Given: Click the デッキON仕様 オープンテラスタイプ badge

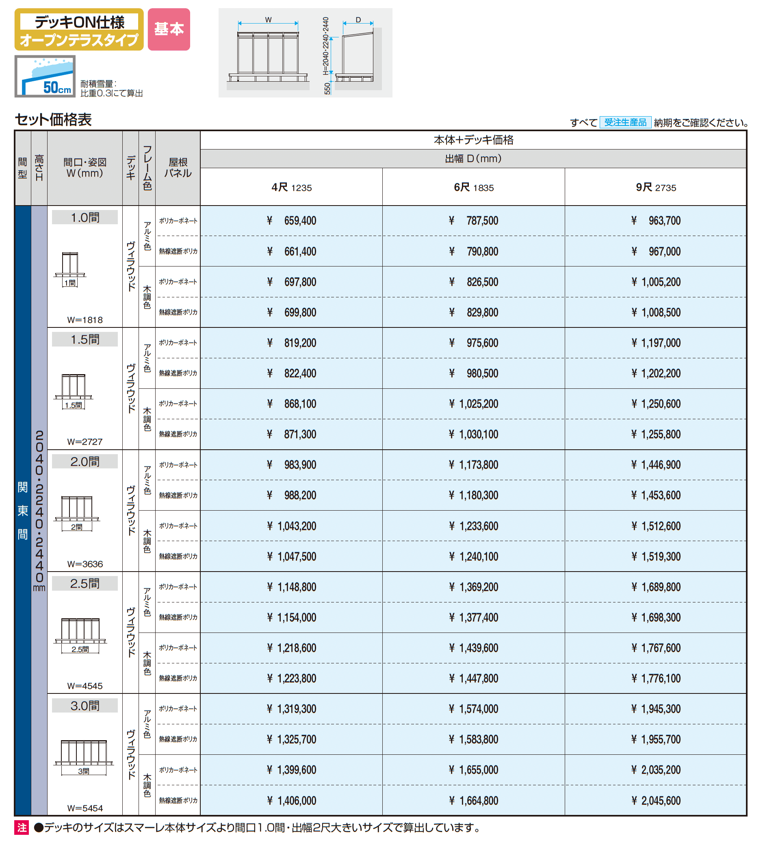Looking at the screenshot, I should (x=79, y=29).
